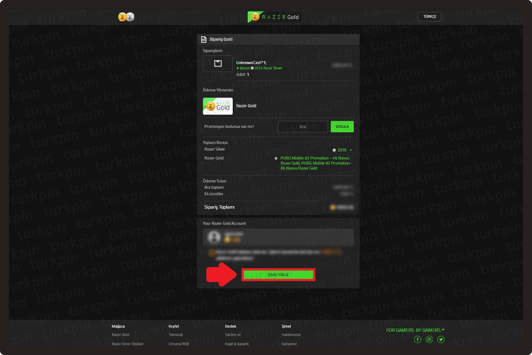The width and height of the screenshot is (532, 355).
Task: Click the Ek ücretler row label
Action: pyautogui.click(x=214, y=194)
